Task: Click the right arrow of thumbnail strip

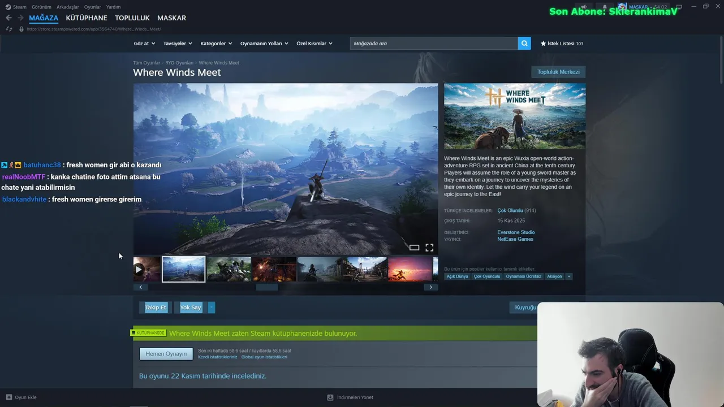Action: point(430,287)
